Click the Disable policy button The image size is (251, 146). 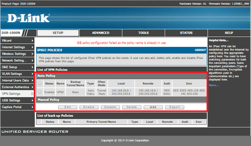[110, 107]
